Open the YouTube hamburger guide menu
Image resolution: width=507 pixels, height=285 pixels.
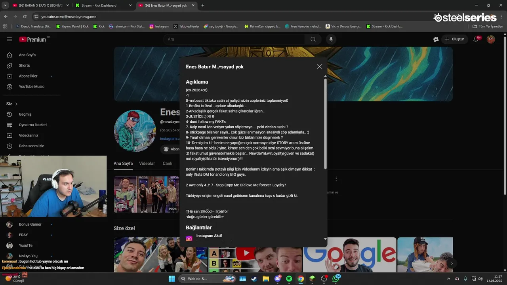click(x=10, y=39)
